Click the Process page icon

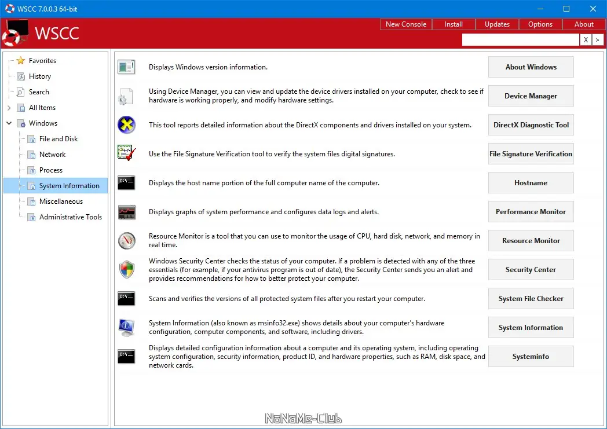31,170
